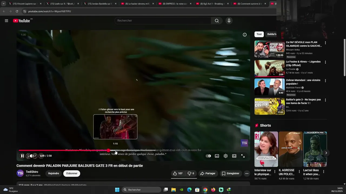Screen dimensions: 346x194
Task: Pause the video
Action: click(22, 156)
